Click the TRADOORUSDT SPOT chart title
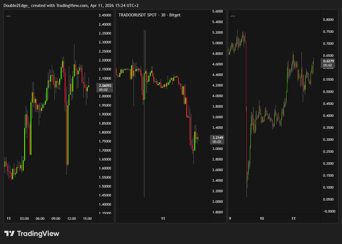Image resolution: width=342 pixels, height=244 pixels. (149, 15)
